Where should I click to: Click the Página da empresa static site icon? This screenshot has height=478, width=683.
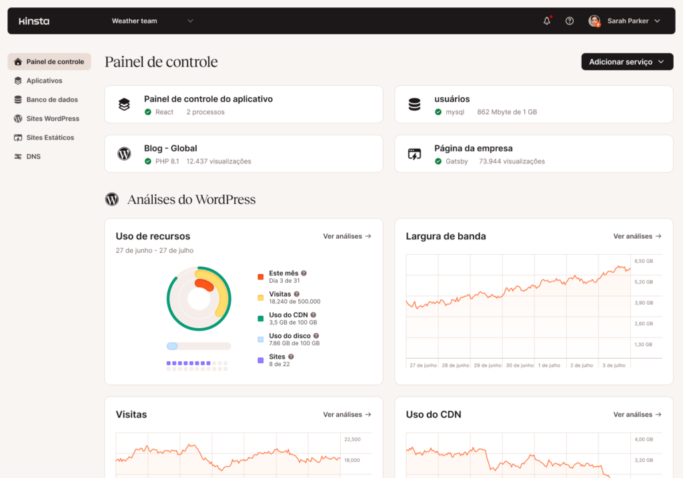(414, 154)
